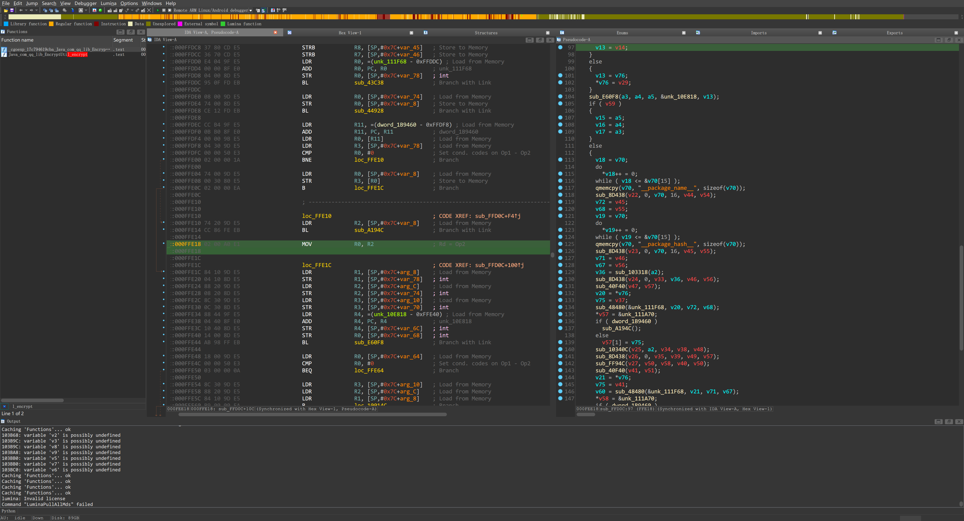Click the Segment column header

[123, 40]
